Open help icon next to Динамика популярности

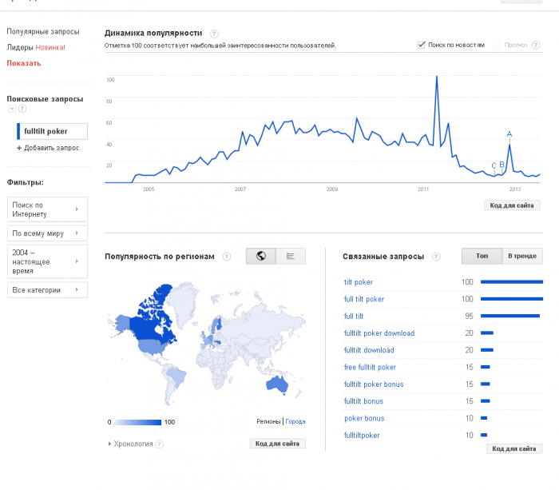pyautogui.click(x=214, y=34)
